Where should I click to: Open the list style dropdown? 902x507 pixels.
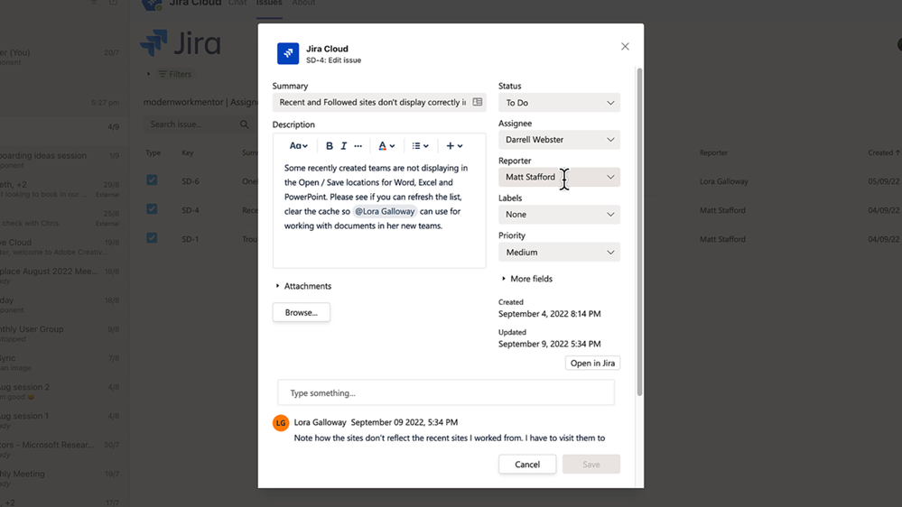coord(420,146)
